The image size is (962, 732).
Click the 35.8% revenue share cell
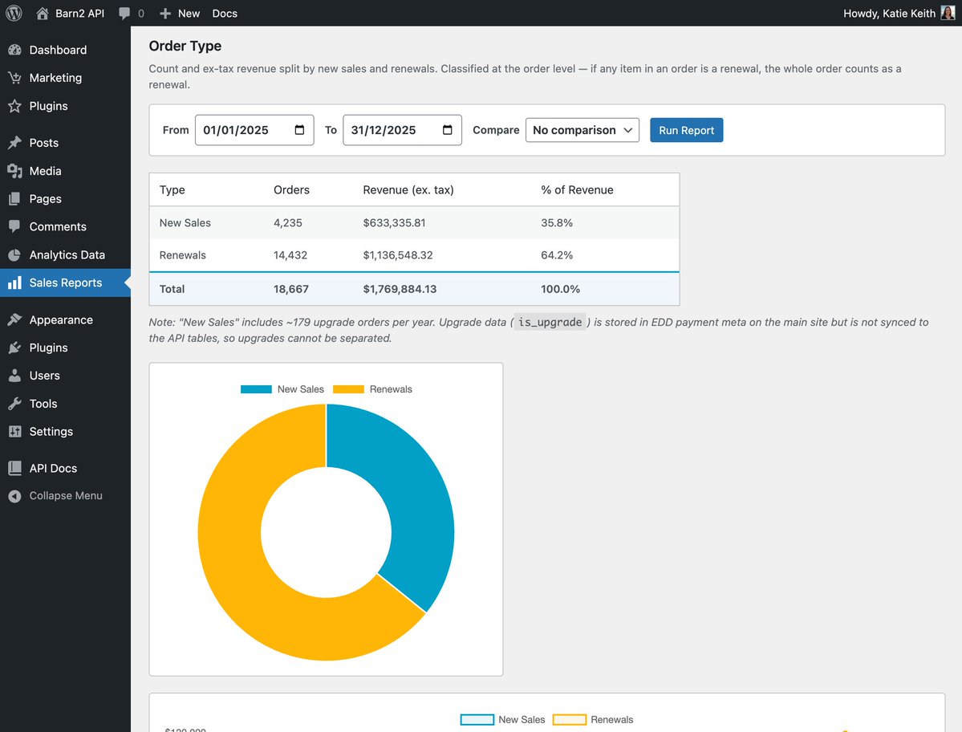point(557,222)
